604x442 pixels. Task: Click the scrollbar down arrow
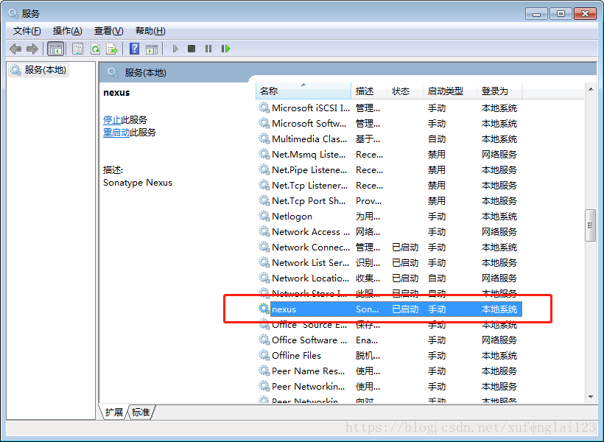coord(591,397)
